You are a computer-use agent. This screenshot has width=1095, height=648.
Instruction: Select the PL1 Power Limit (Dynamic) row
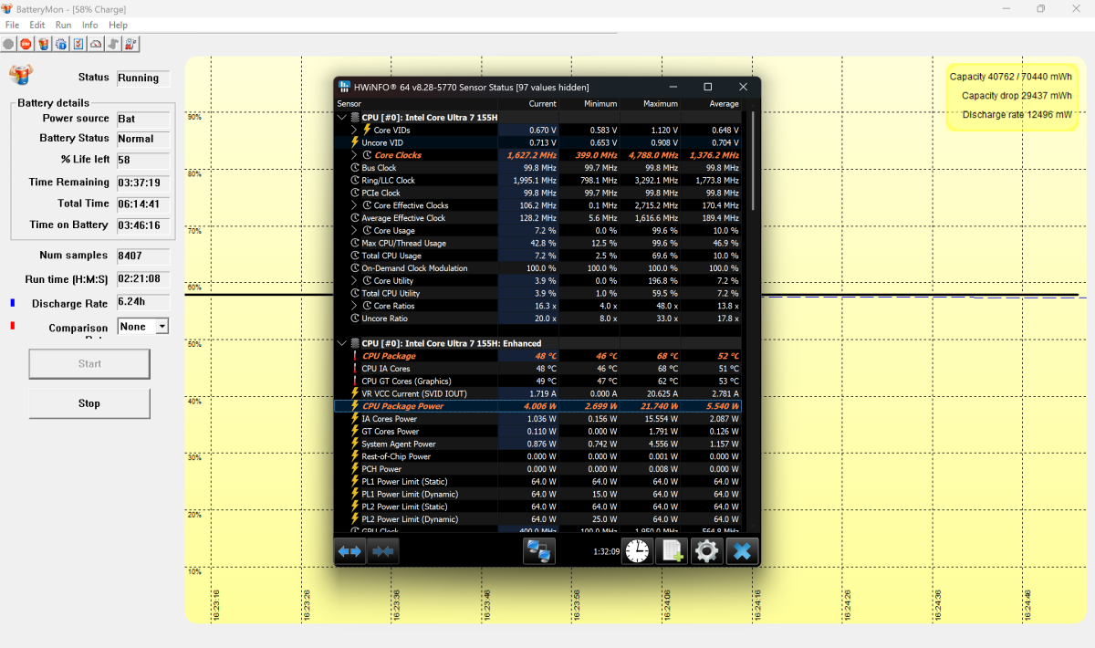(538, 495)
